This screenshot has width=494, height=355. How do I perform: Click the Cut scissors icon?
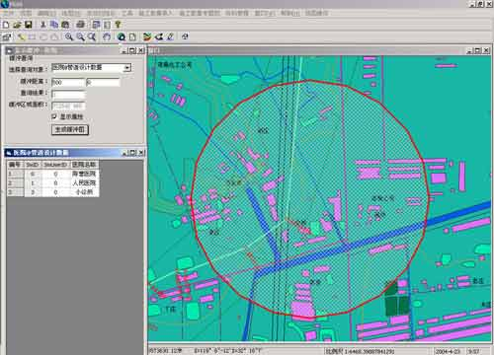42,25
